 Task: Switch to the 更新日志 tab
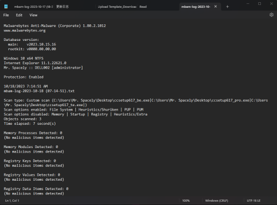(62, 7)
